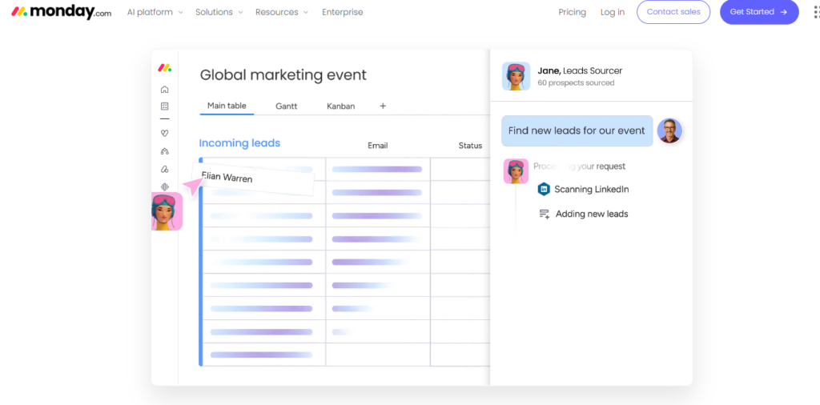The image size is (820, 405).
Task: Click the Home icon in sidebar
Action: 165,90
